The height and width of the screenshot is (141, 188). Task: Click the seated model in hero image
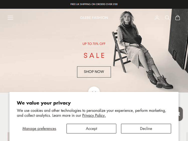130,40
